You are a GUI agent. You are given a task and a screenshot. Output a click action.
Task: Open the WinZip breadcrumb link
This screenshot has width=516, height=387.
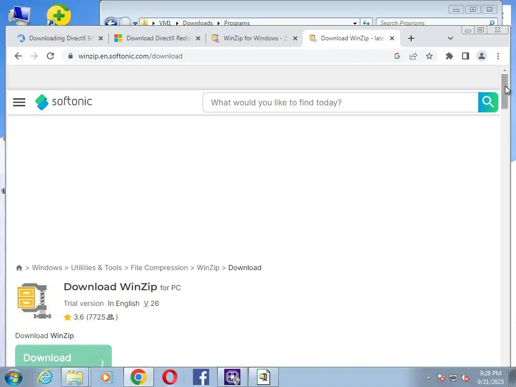coord(208,268)
